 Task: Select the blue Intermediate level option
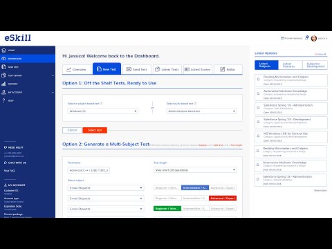pos(195,188)
